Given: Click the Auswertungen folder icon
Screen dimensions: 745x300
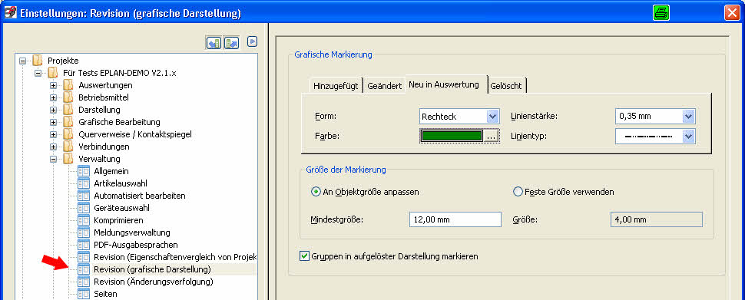Looking at the screenshot, I should point(68,85).
